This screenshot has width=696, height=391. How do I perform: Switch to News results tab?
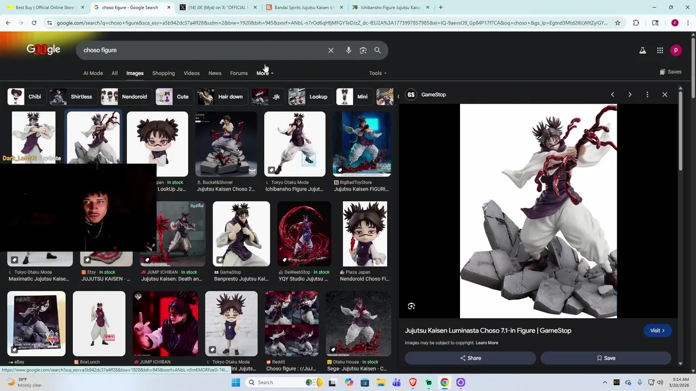[215, 73]
